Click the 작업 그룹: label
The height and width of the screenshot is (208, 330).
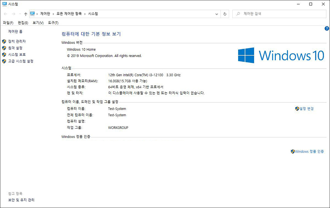pyautogui.click(x=75, y=128)
